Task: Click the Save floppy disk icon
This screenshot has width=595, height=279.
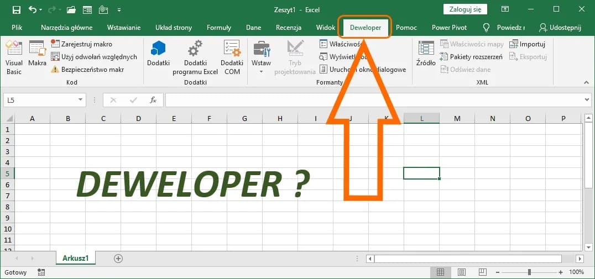Action: click(16, 9)
